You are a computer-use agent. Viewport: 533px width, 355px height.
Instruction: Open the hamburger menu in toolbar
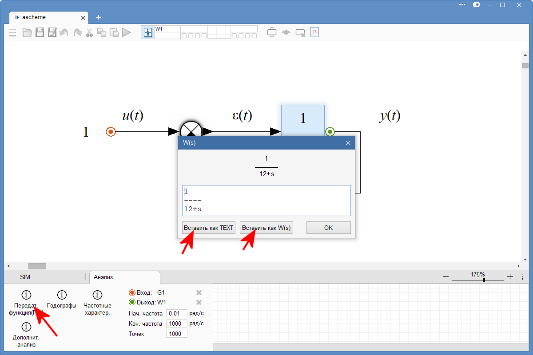coord(12,32)
